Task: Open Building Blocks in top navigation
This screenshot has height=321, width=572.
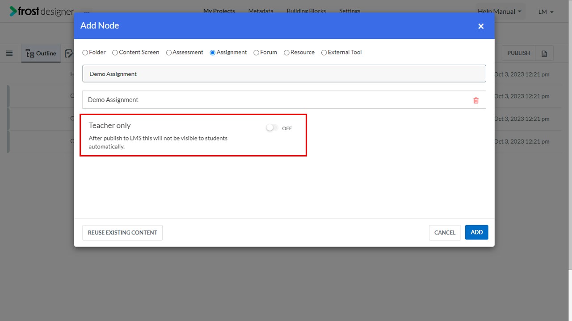Action: pyautogui.click(x=307, y=11)
